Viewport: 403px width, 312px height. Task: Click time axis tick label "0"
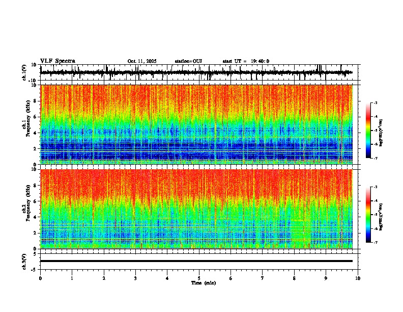pyautogui.click(x=40, y=278)
